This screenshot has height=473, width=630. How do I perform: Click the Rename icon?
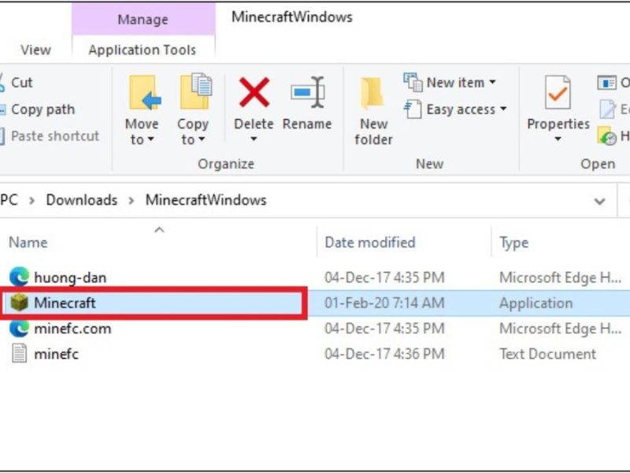click(307, 92)
